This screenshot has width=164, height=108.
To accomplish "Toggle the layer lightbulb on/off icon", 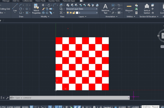I will (x=67, y=13).
